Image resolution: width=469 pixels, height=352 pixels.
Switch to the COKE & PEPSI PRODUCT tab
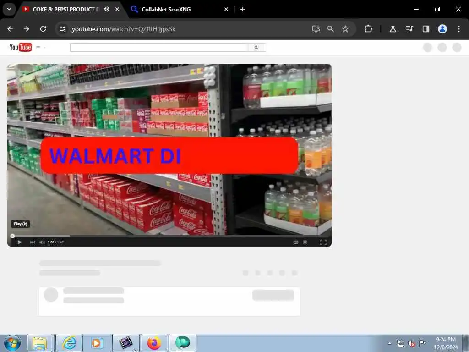66,10
